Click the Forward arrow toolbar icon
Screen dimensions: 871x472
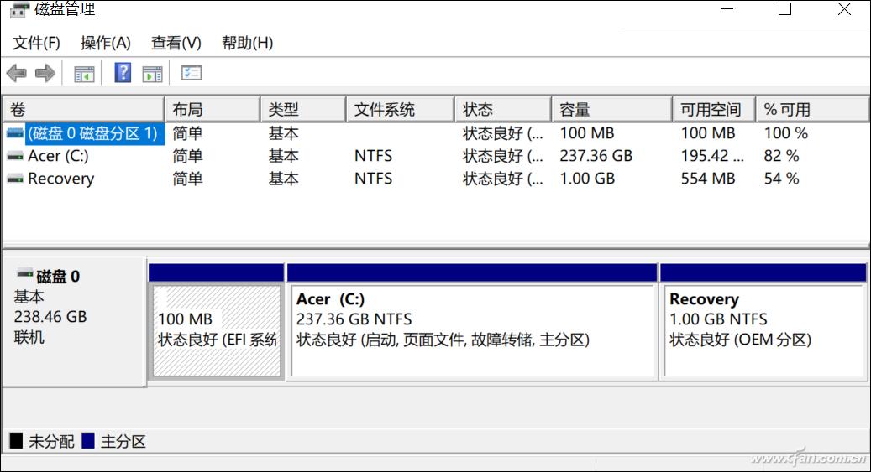(45, 74)
